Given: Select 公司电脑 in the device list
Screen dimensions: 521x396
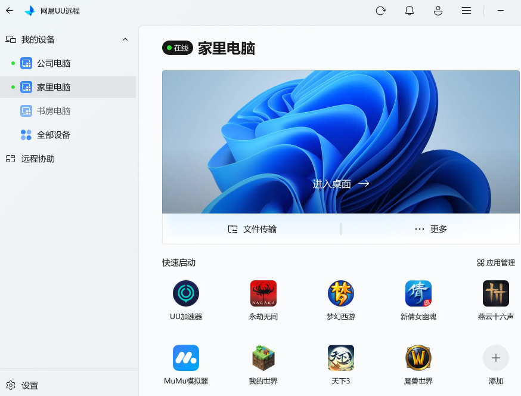Looking at the screenshot, I should click(x=54, y=63).
